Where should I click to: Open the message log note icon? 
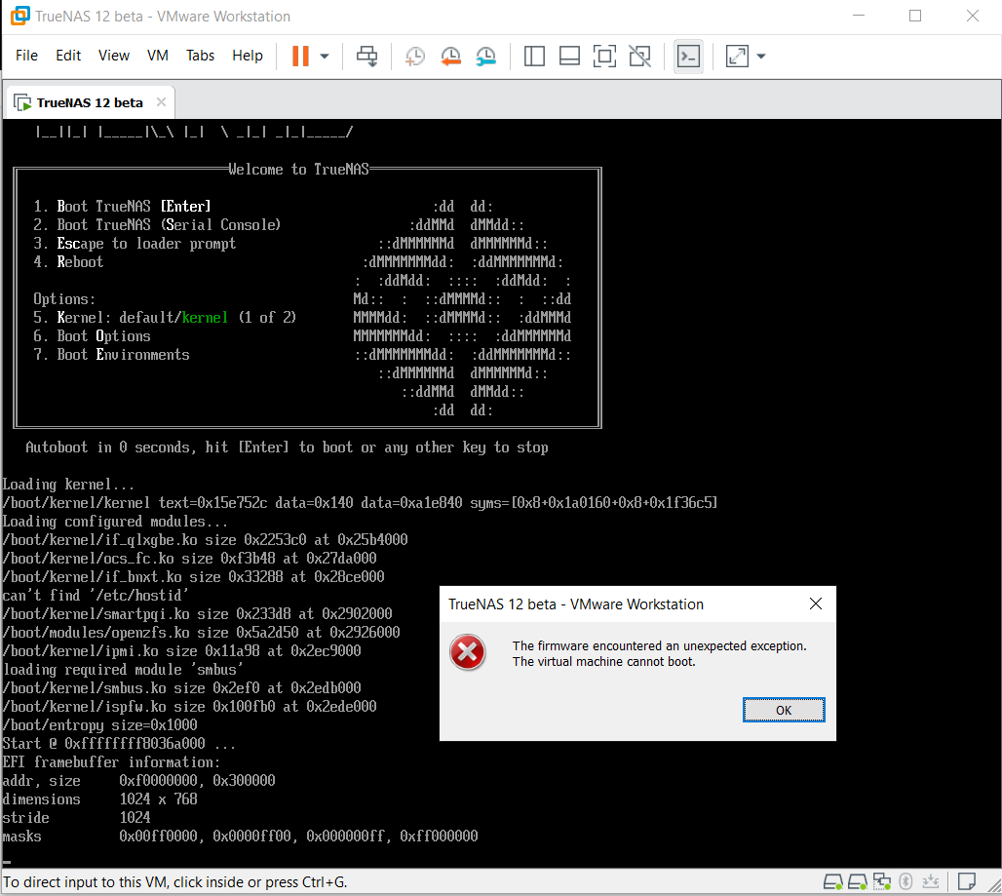pos(967,882)
